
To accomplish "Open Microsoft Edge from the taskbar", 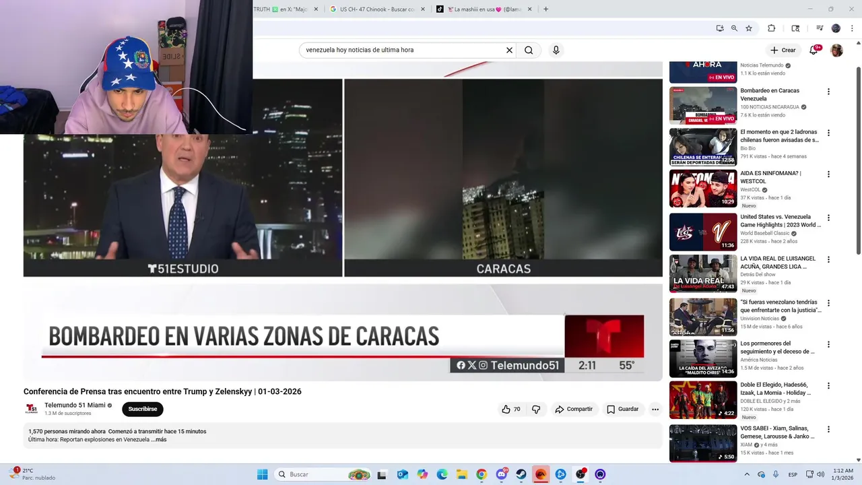I will (442, 474).
